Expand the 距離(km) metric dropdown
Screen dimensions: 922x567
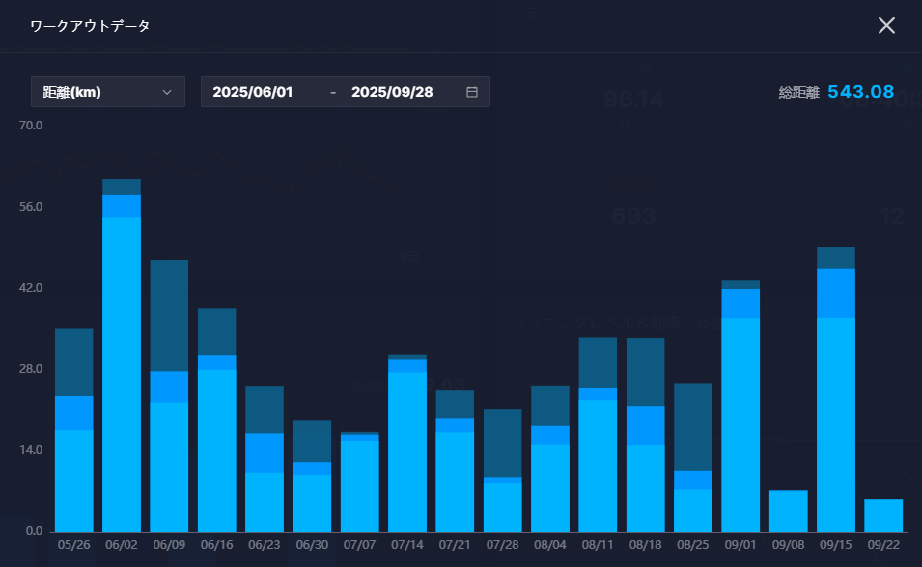coord(107,92)
